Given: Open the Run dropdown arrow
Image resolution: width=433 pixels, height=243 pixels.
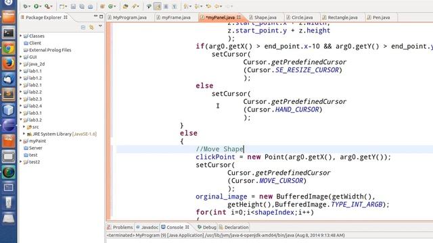Looking at the screenshot, I should 41,6.
